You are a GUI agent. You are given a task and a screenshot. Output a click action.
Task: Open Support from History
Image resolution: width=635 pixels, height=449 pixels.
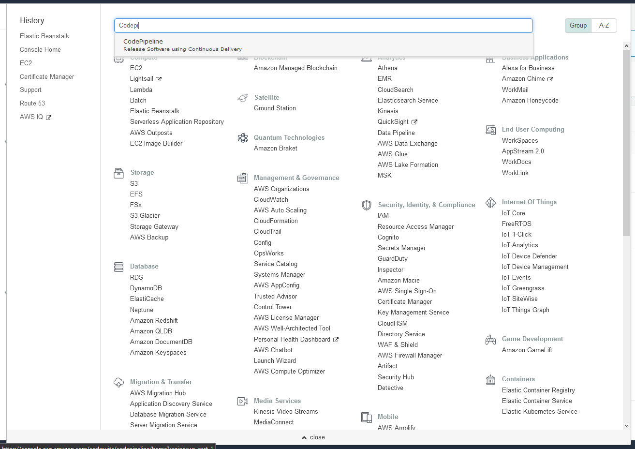(x=30, y=90)
